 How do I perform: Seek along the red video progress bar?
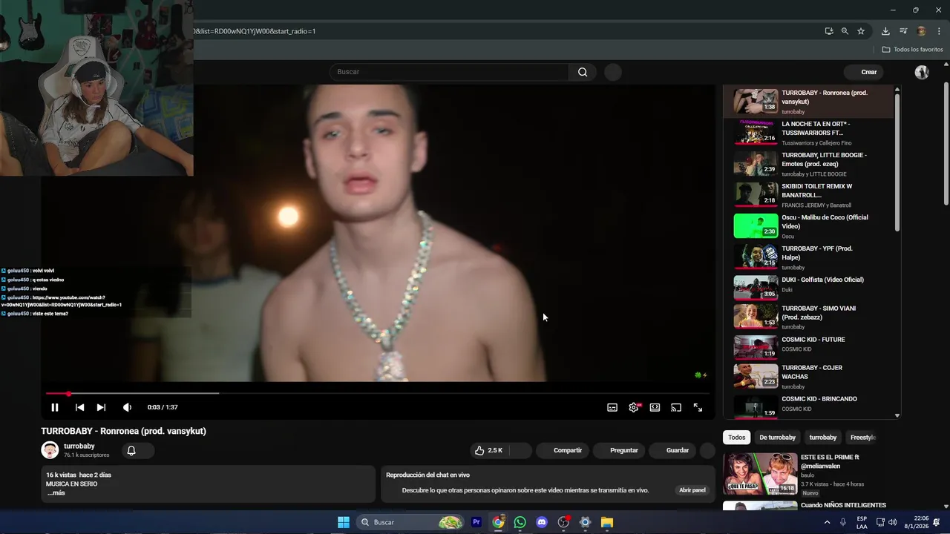[377, 393]
